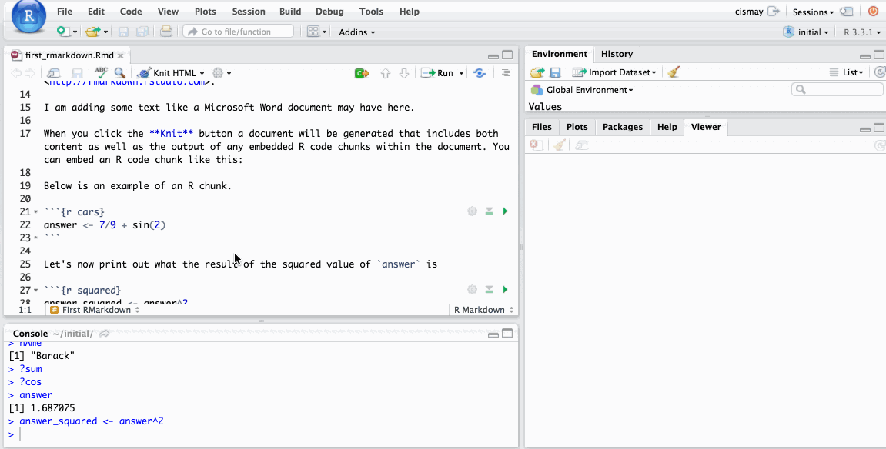Switch to the Packages tab
886x449 pixels.
pyautogui.click(x=622, y=127)
